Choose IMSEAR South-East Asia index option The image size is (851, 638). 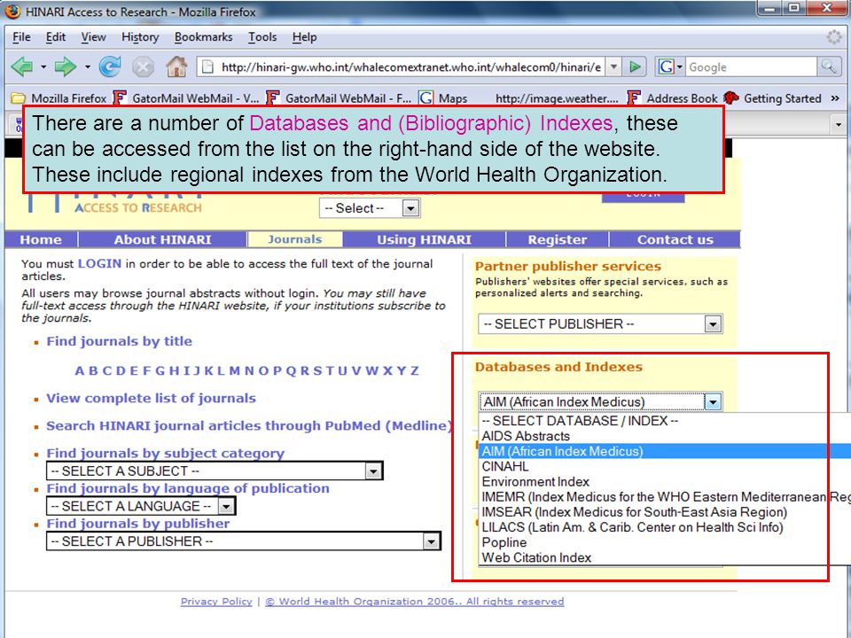(x=665, y=512)
